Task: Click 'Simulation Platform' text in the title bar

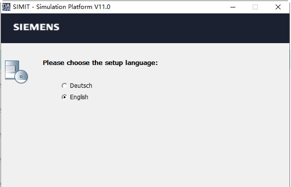Action: (x=64, y=7)
